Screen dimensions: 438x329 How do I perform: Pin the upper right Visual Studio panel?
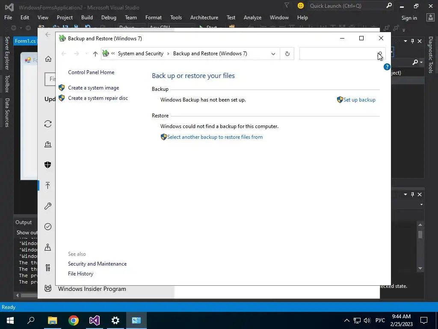coord(412,41)
